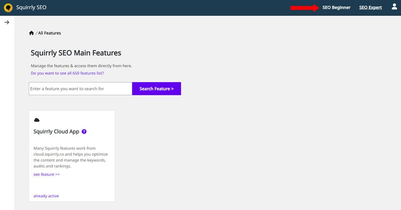Open the all 650 features list link
This screenshot has height=210, width=401.
[67, 73]
